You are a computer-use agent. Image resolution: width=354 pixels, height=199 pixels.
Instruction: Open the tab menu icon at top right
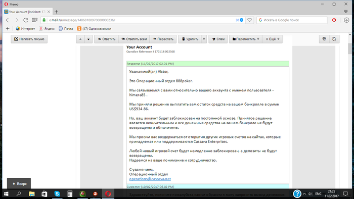coord(345,11)
